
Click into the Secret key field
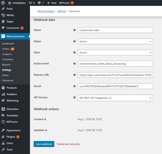point(115,86)
